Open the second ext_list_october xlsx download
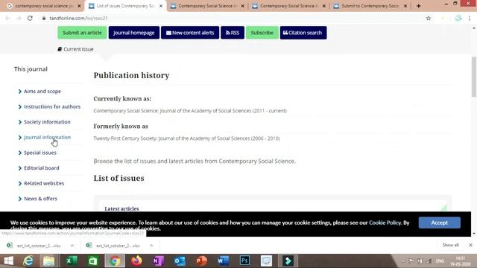The image size is (477, 268). click(113, 246)
